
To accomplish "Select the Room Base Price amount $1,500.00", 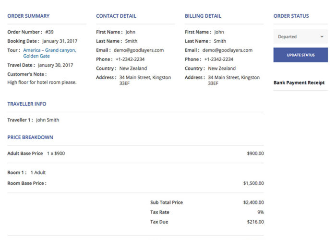I will click(x=253, y=183).
